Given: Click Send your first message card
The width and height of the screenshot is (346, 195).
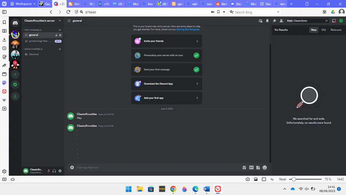Looking at the screenshot, I should (166, 69).
